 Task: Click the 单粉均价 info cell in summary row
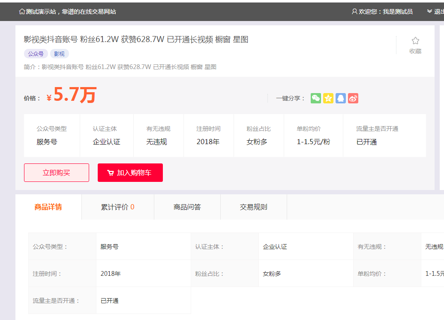point(313,136)
